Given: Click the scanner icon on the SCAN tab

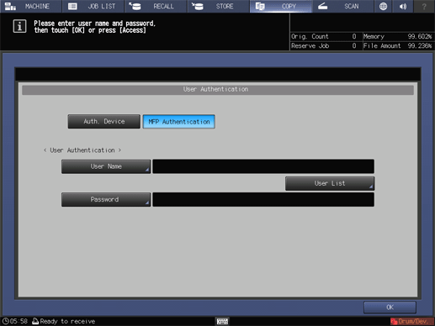Looking at the screenshot, I should point(323,6).
